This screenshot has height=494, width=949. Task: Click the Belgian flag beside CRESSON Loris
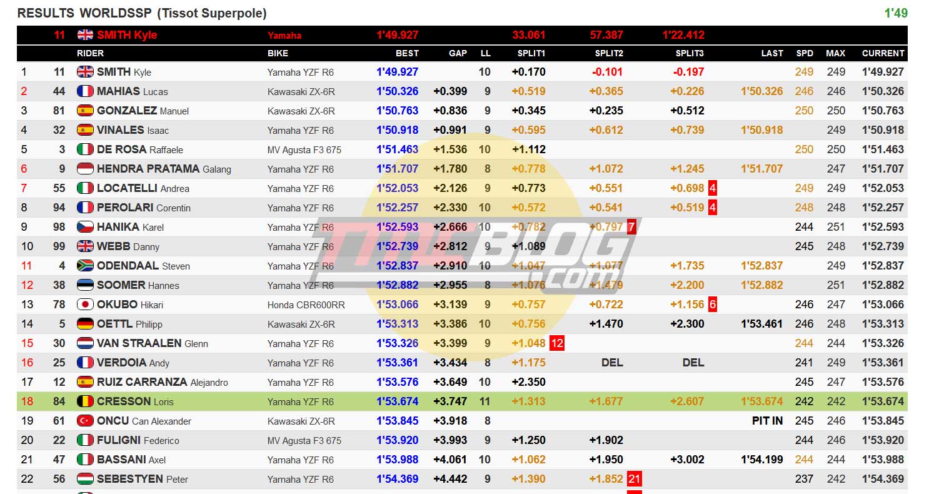(x=85, y=401)
